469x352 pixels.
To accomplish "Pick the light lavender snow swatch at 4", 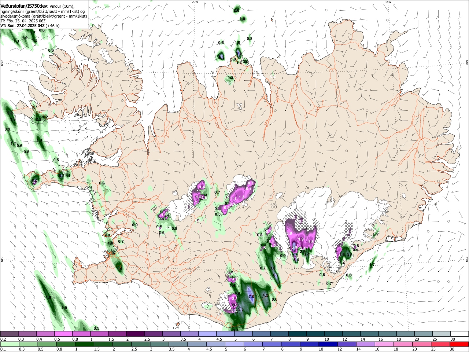I will pyautogui.click(x=207, y=334).
